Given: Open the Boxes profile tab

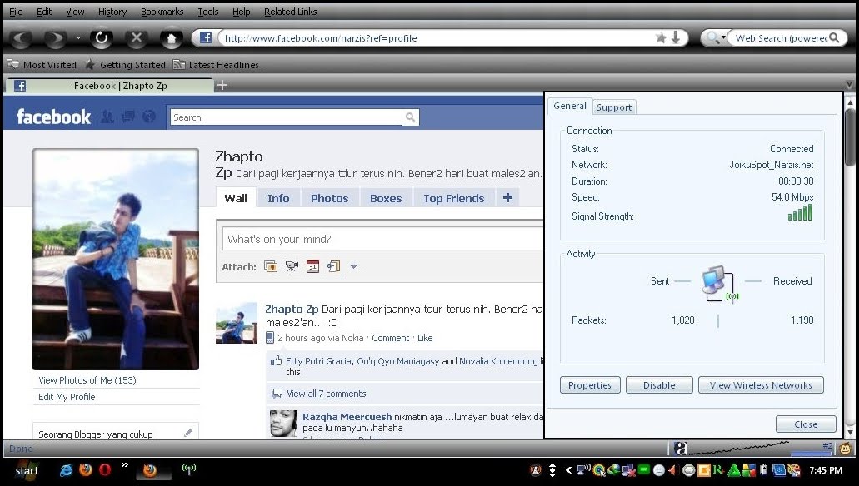Looking at the screenshot, I should pos(386,198).
